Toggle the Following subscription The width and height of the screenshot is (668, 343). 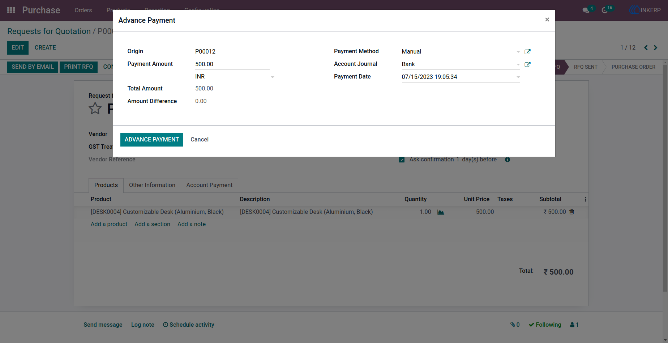(x=545, y=325)
